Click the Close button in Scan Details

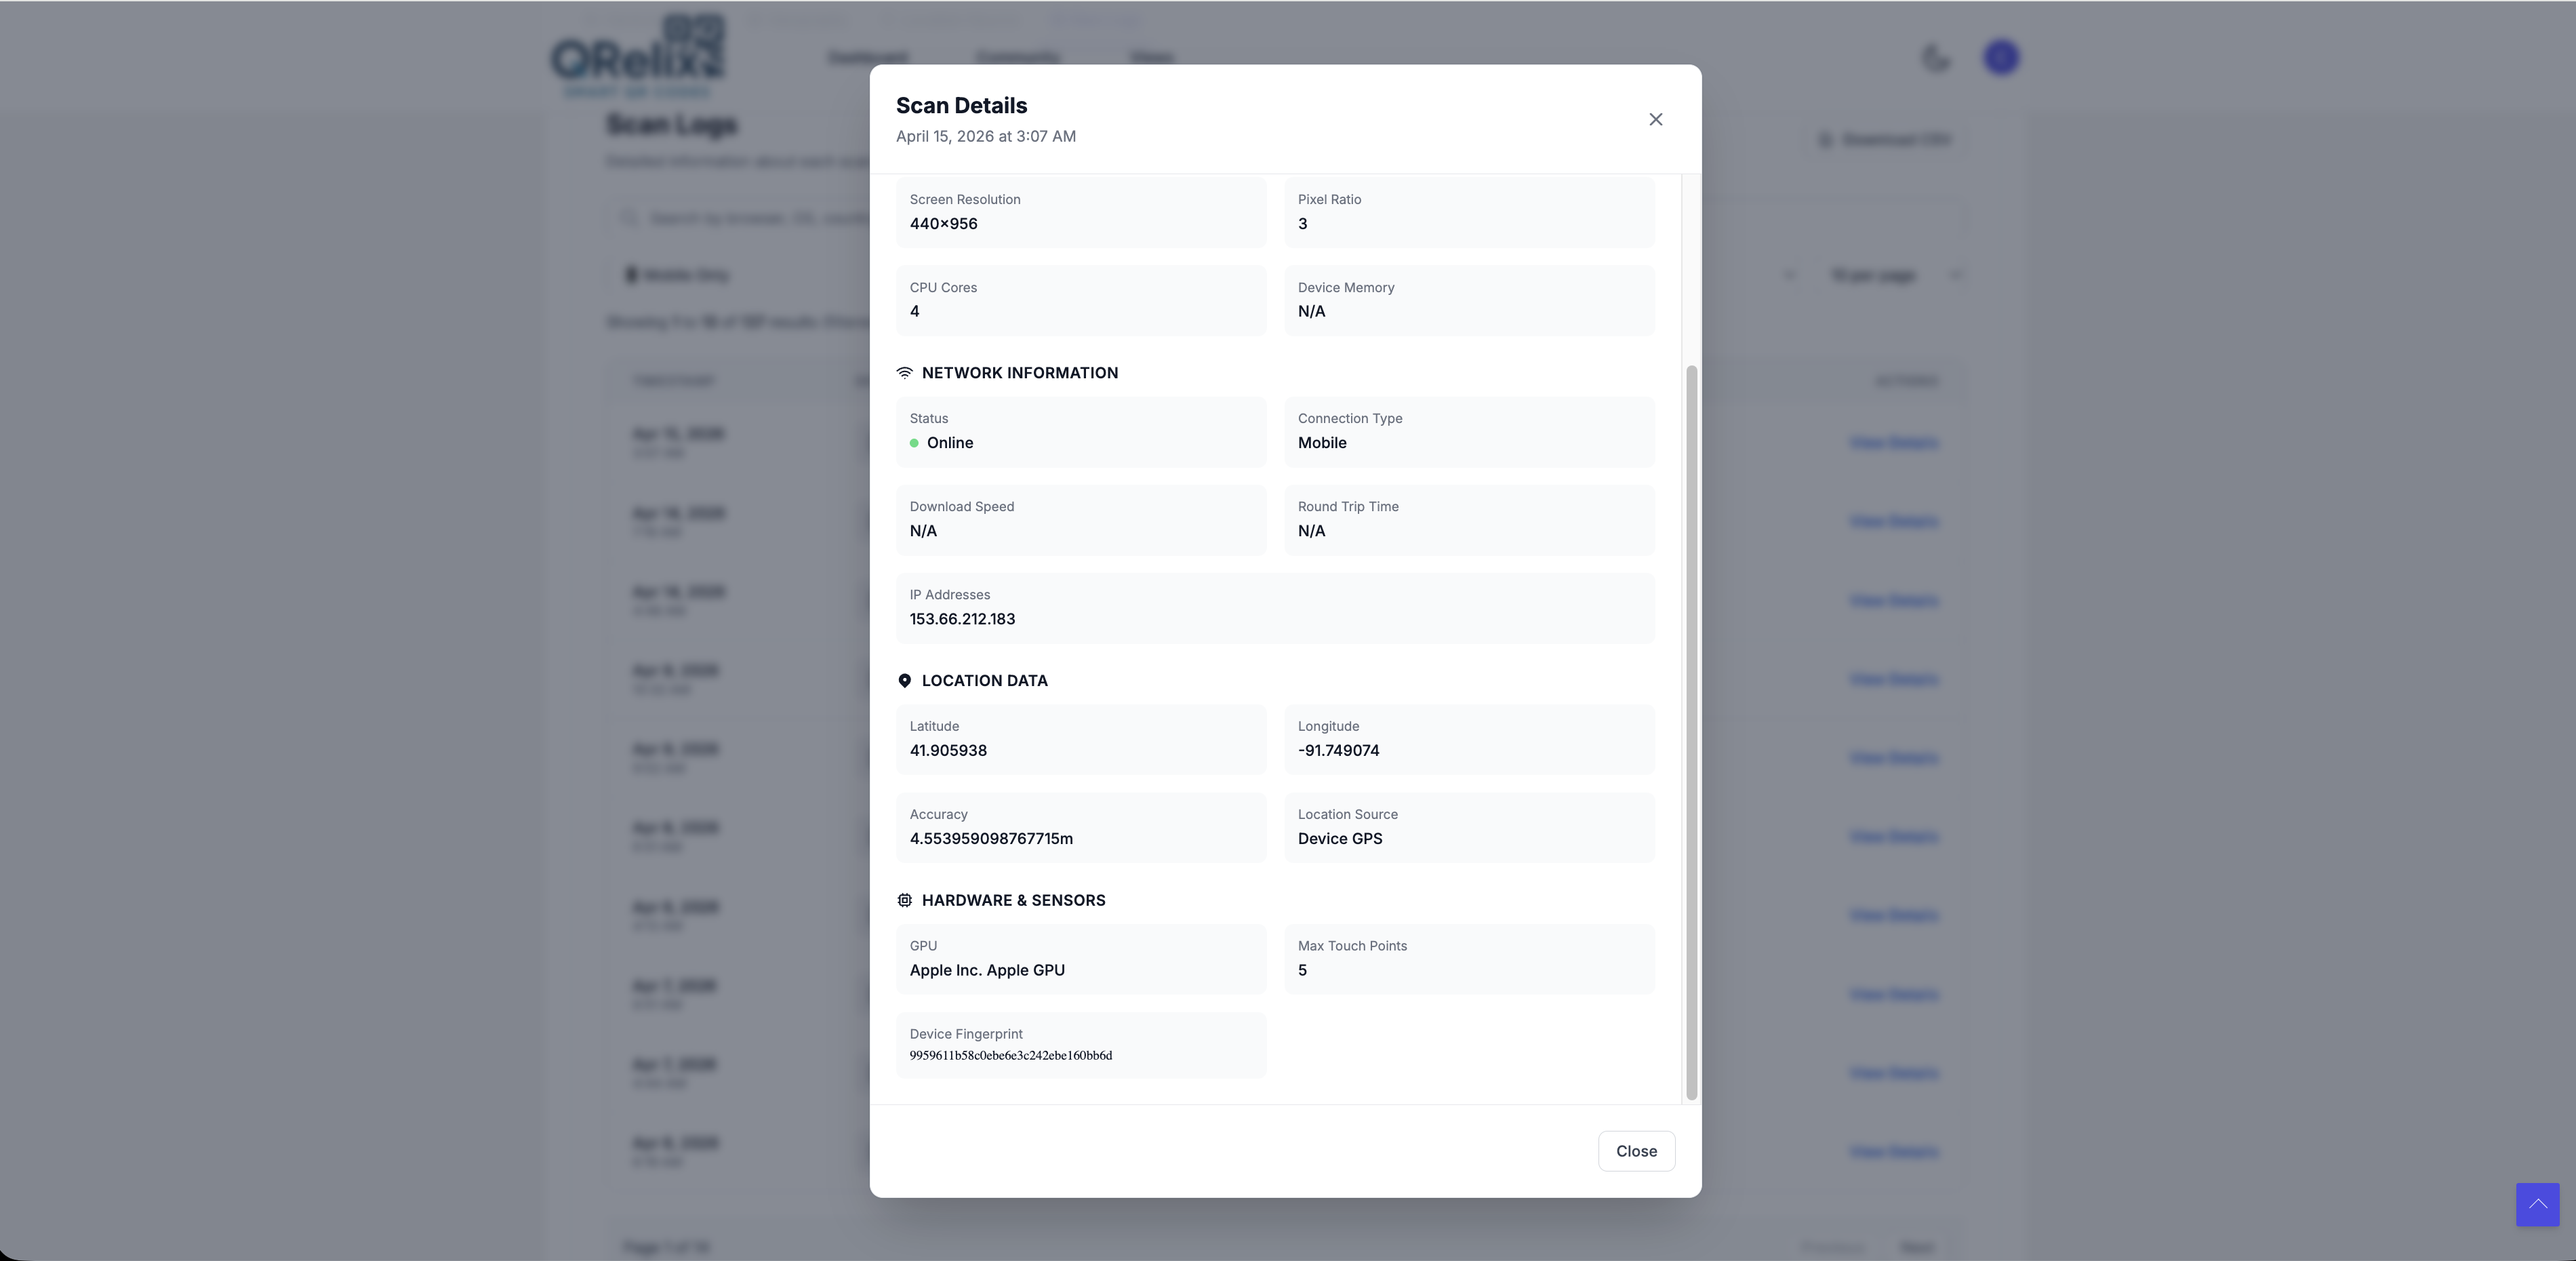(x=1636, y=1151)
